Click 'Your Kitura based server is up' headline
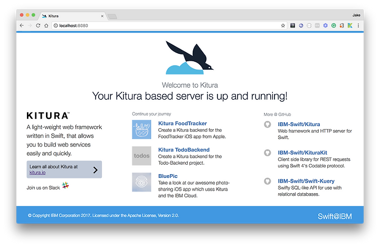 pyautogui.click(x=190, y=96)
